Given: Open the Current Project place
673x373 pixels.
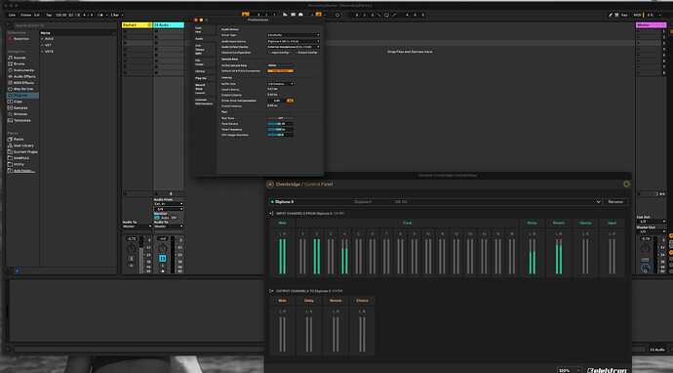Looking at the screenshot, I should pos(25,151).
